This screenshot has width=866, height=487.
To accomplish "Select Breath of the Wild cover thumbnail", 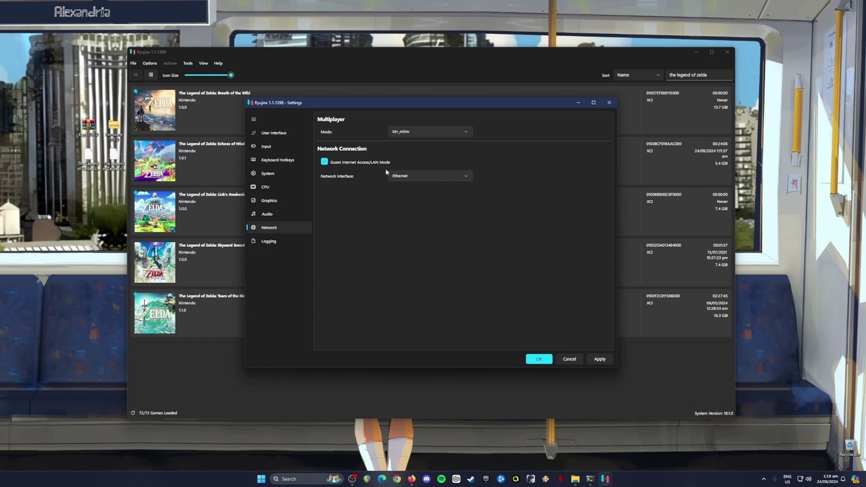I will [x=154, y=110].
